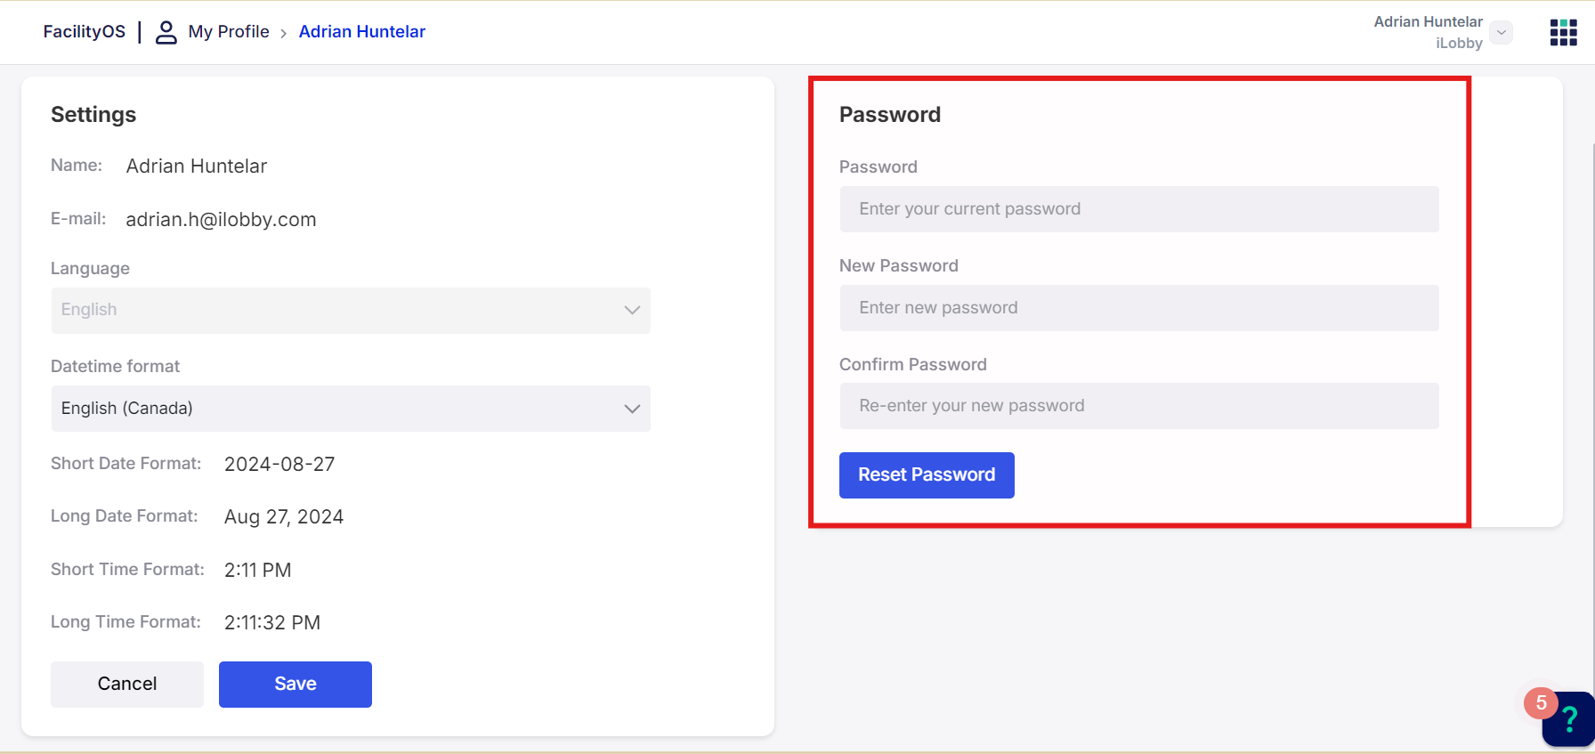The width and height of the screenshot is (1595, 754).
Task: Go to My Profile breadcrumb
Action: point(229,31)
